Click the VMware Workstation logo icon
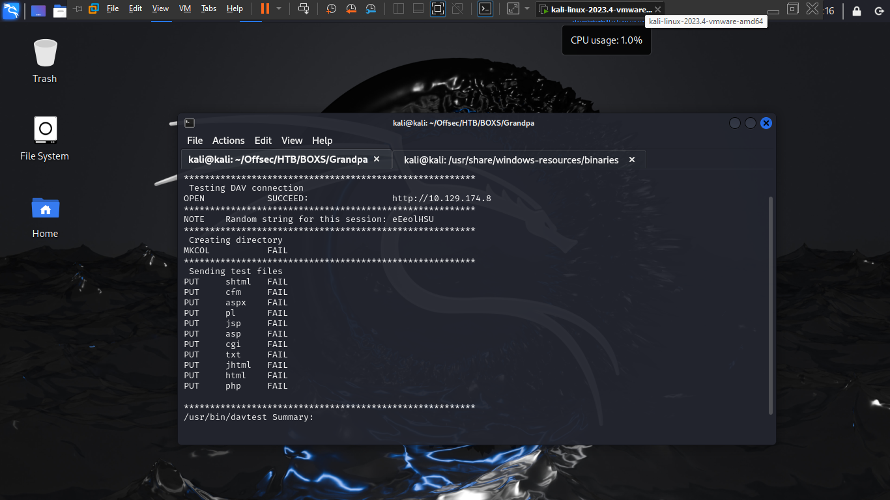The width and height of the screenshot is (890, 500). (x=94, y=8)
